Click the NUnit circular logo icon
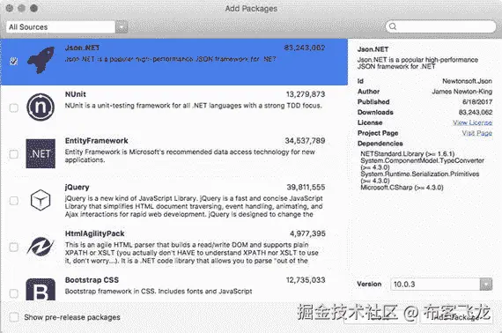 pos(41,107)
